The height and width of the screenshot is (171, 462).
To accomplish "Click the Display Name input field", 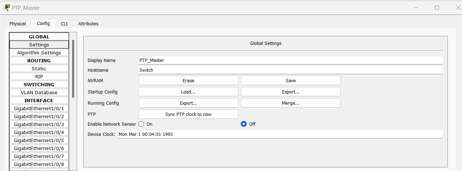I will coord(290,60).
